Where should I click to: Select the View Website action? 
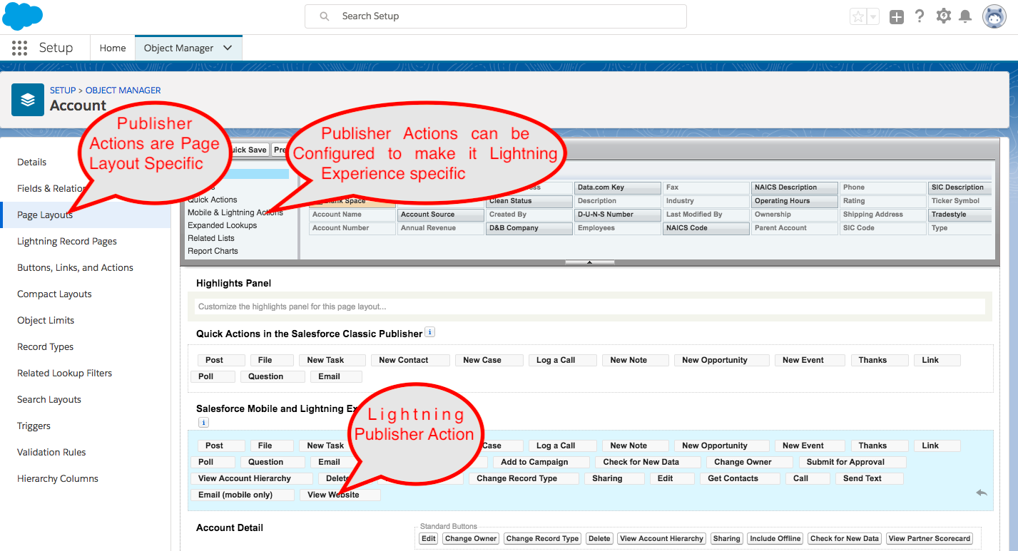pos(340,495)
